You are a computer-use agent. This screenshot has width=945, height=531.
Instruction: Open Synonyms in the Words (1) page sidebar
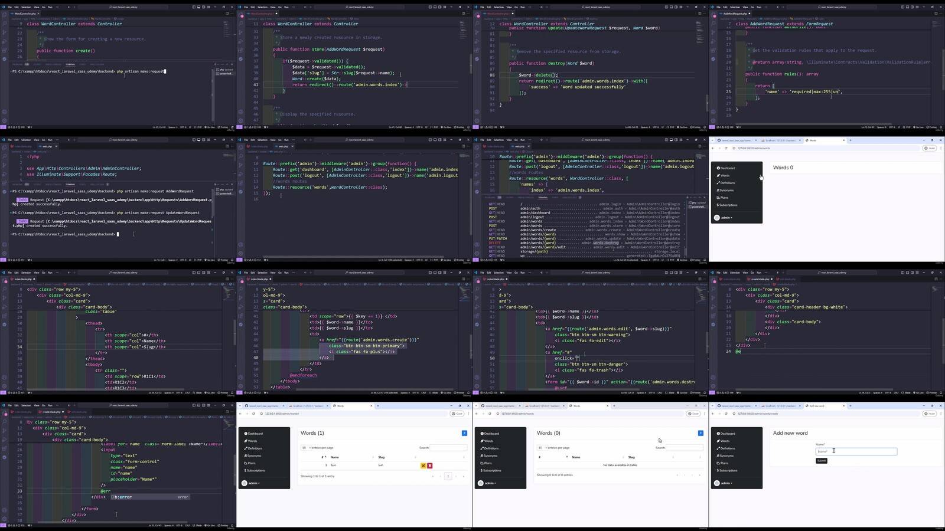(x=254, y=456)
